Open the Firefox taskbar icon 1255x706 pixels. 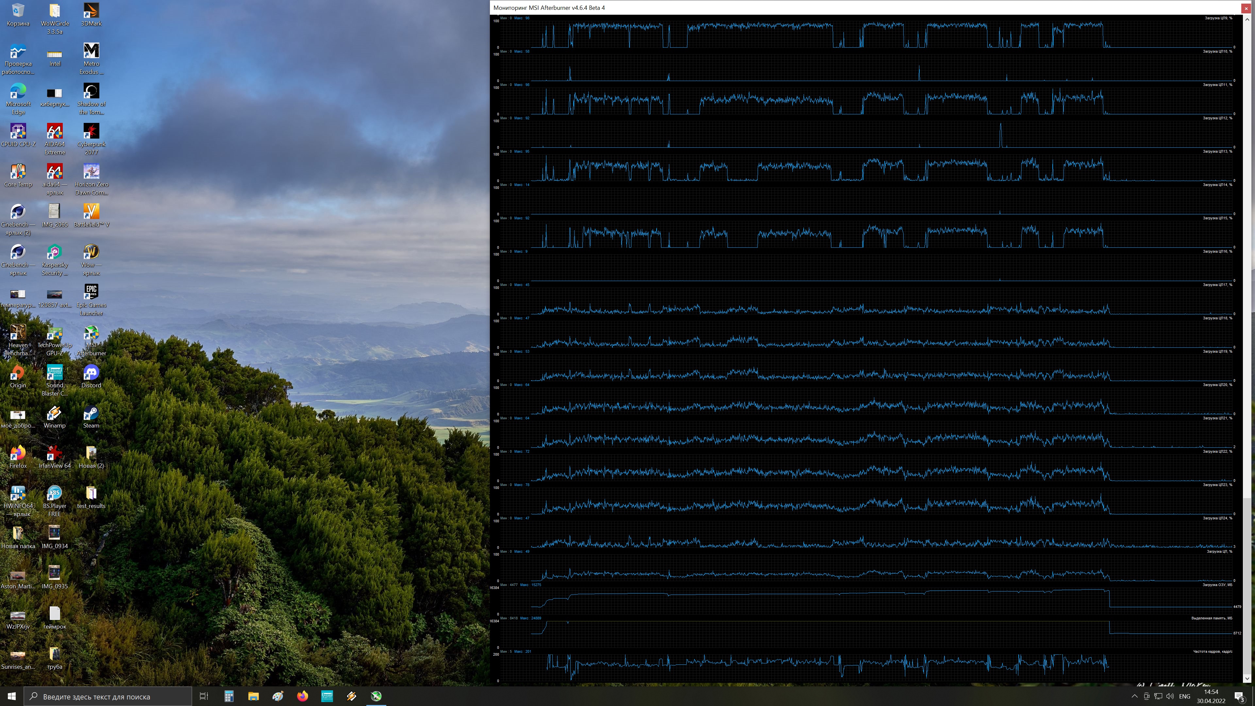[303, 696]
